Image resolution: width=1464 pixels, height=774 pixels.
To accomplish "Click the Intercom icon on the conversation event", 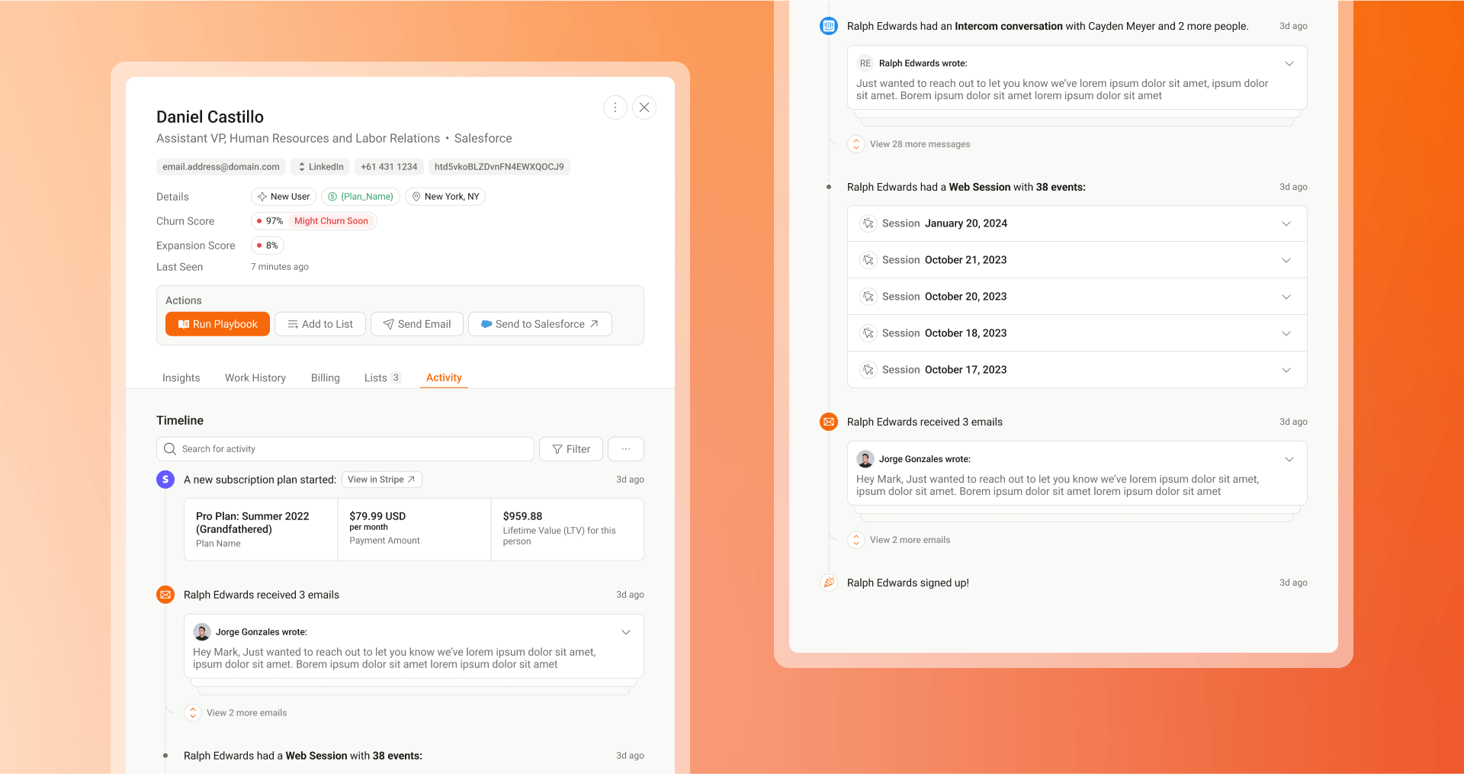I will (x=828, y=25).
